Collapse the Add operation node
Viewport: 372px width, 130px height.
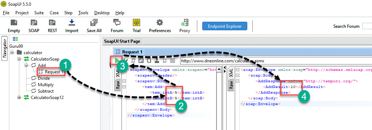tap(26, 65)
